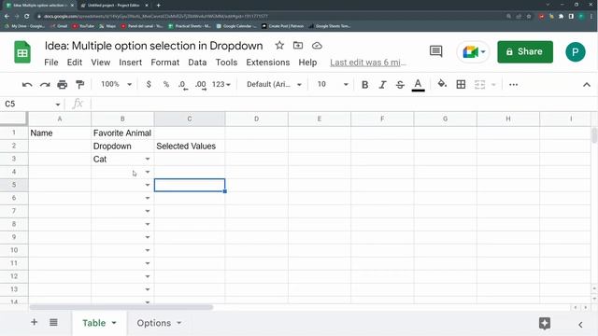Open the dropdown arrow in the Cat cell
Image resolution: width=598 pixels, height=336 pixels.
148,159
